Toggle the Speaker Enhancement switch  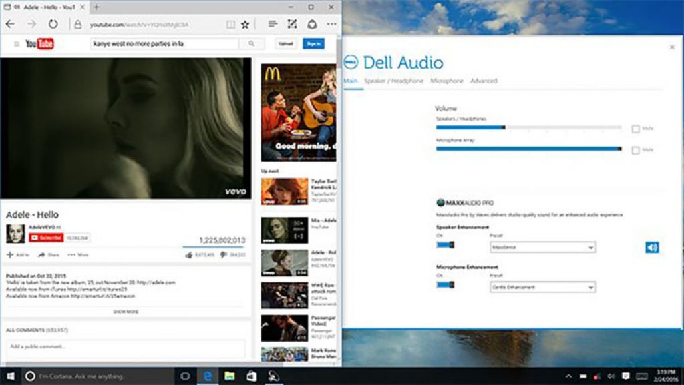(x=445, y=245)
